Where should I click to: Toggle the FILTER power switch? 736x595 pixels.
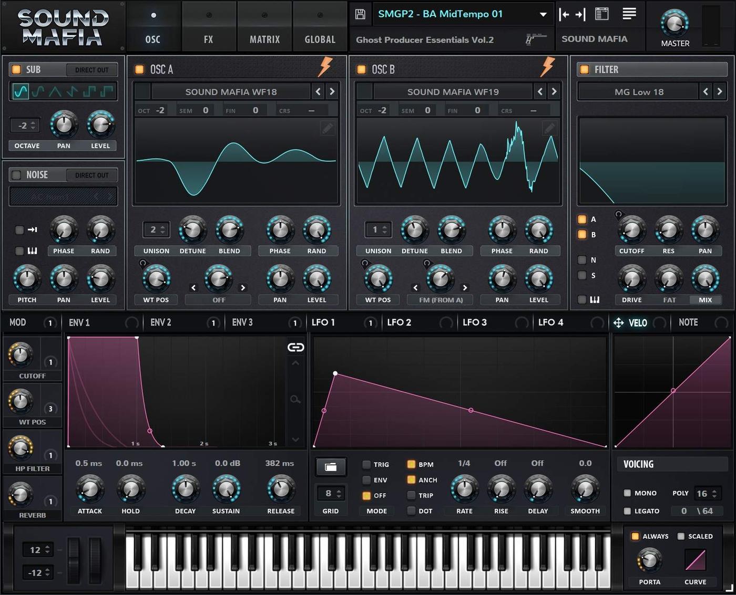584,69
